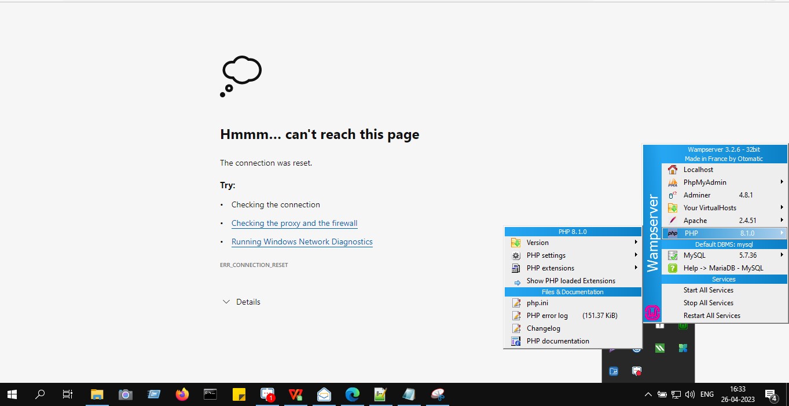Click the MySQL checklist icon
Screen dimensions: 789x406
672,255
